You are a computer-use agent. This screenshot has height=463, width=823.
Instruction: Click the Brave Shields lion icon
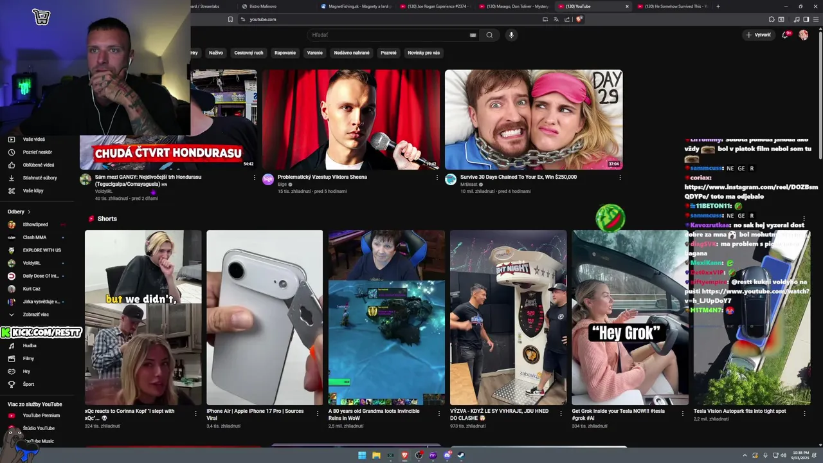[x=579, y=19]
